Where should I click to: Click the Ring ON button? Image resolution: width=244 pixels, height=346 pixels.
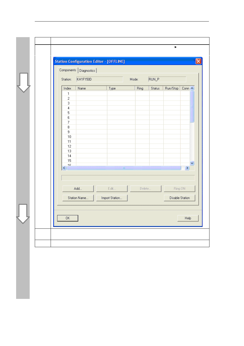(x=180, y=188)
